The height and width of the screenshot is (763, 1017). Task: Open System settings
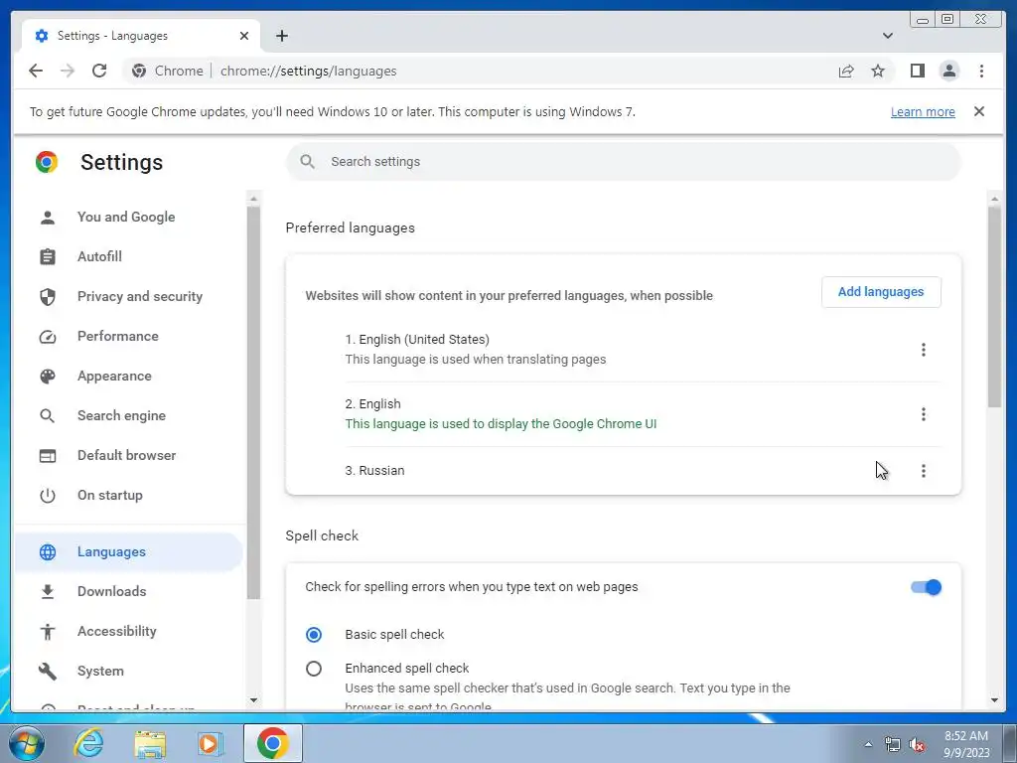[x=100, y=671]
